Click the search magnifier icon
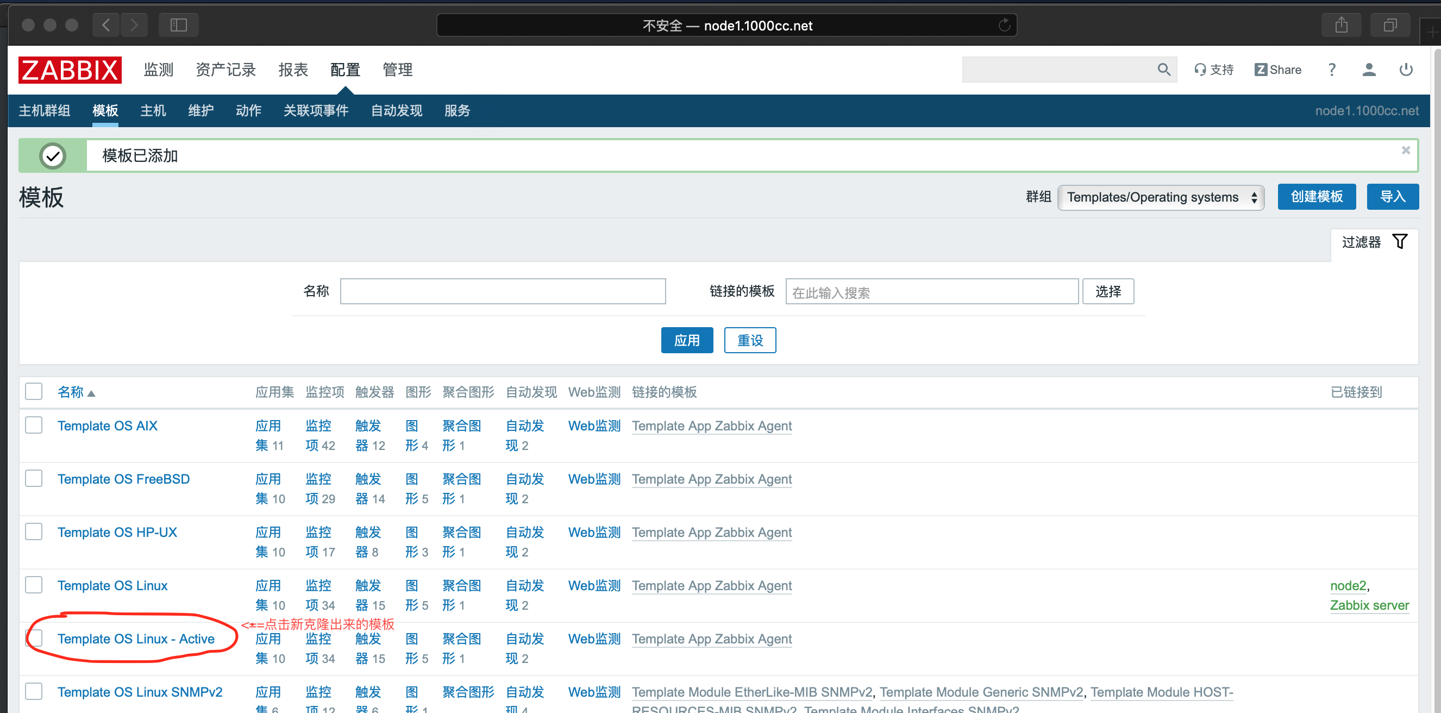Screen dimensions: 1441x713 (x=1163, y=70)
